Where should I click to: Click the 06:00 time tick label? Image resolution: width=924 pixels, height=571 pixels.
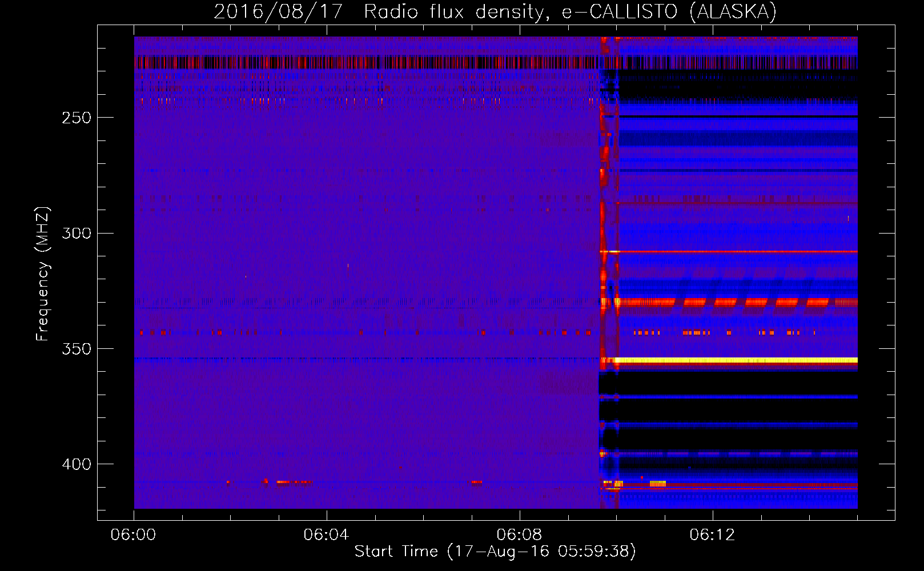coord(134,535)
